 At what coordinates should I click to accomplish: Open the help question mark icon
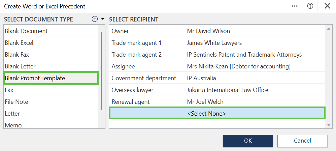[310, 6]
